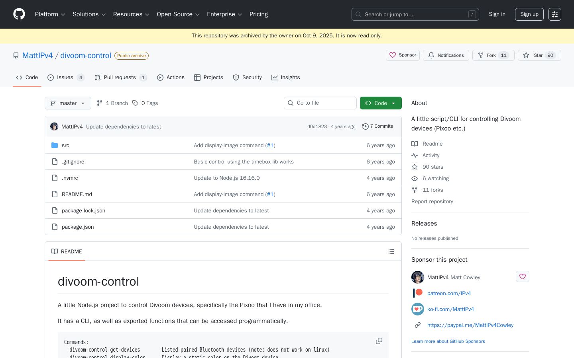574x358 pixels.
Task: Open the divoom-control repository name link
Action: coord(86,56)
